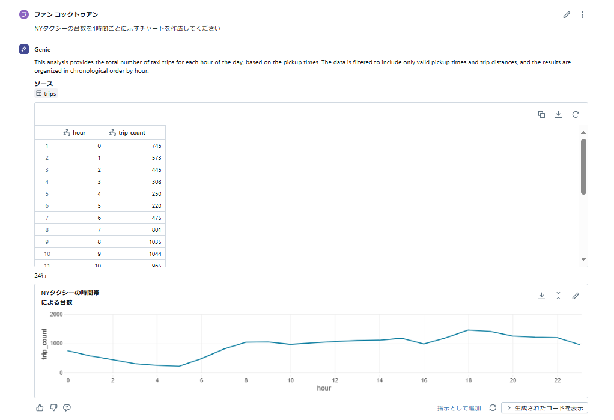Refresh the results table
The width and height of the screenshot is (614, 420).
pos(576,114)
